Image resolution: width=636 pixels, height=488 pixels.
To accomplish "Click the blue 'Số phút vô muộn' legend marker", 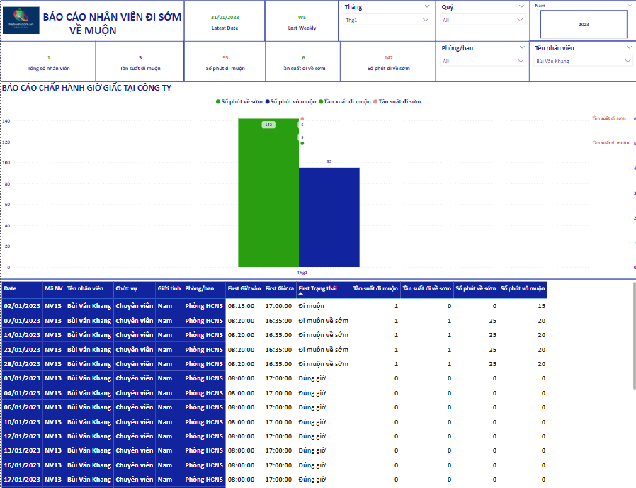I will (267, 102).
